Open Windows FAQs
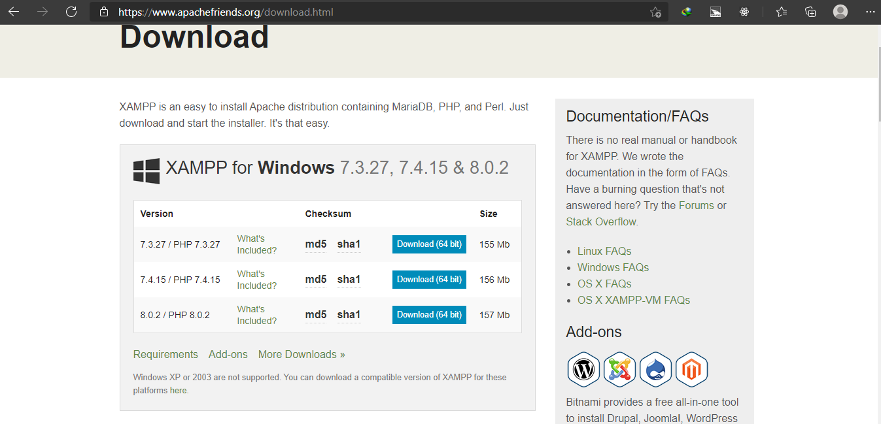The height and width of the screenshot is (424, 881). 613,268
